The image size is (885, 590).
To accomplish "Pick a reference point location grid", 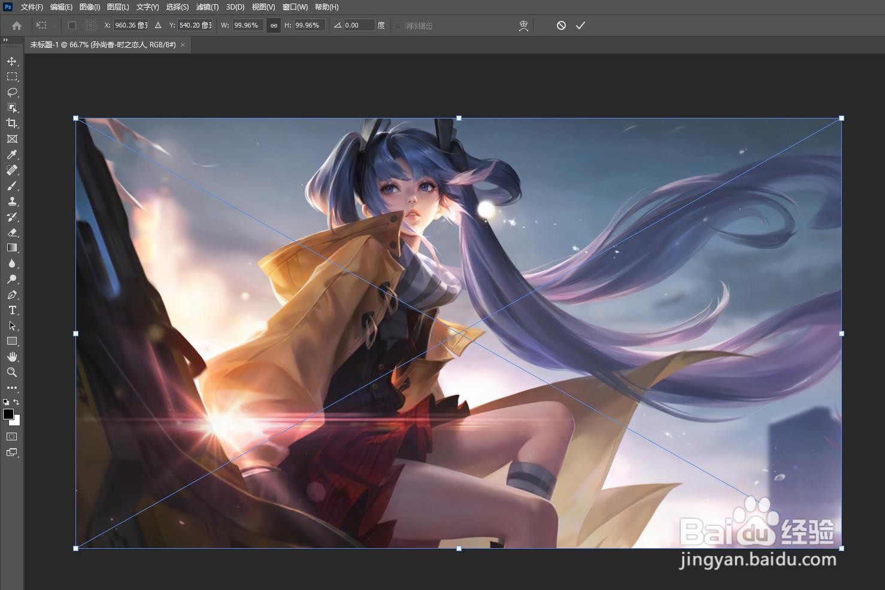I will click(90, 26).
